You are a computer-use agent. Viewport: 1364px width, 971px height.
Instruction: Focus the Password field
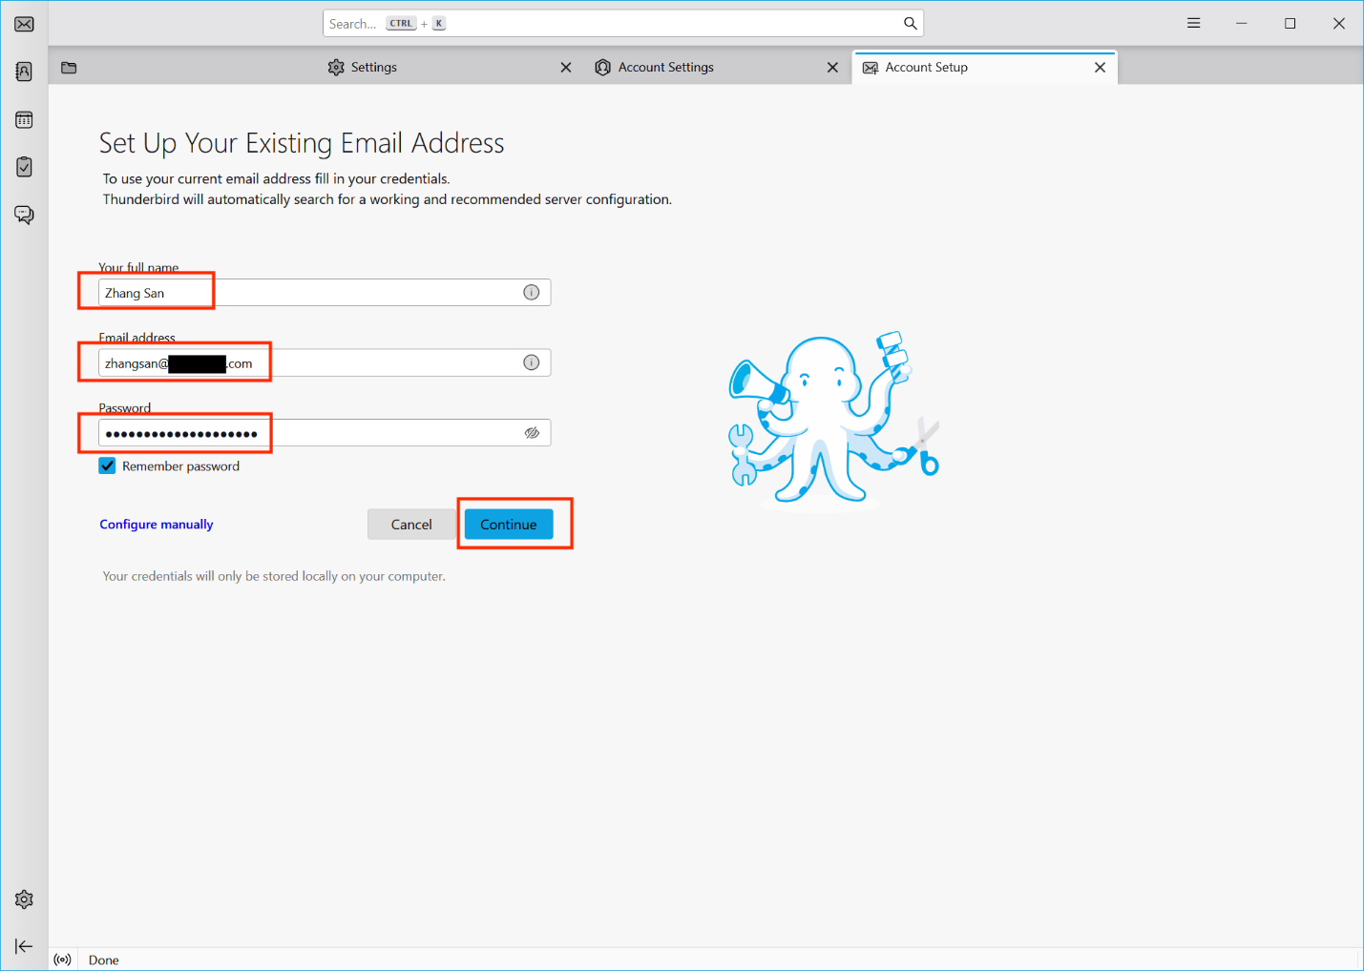325,433
